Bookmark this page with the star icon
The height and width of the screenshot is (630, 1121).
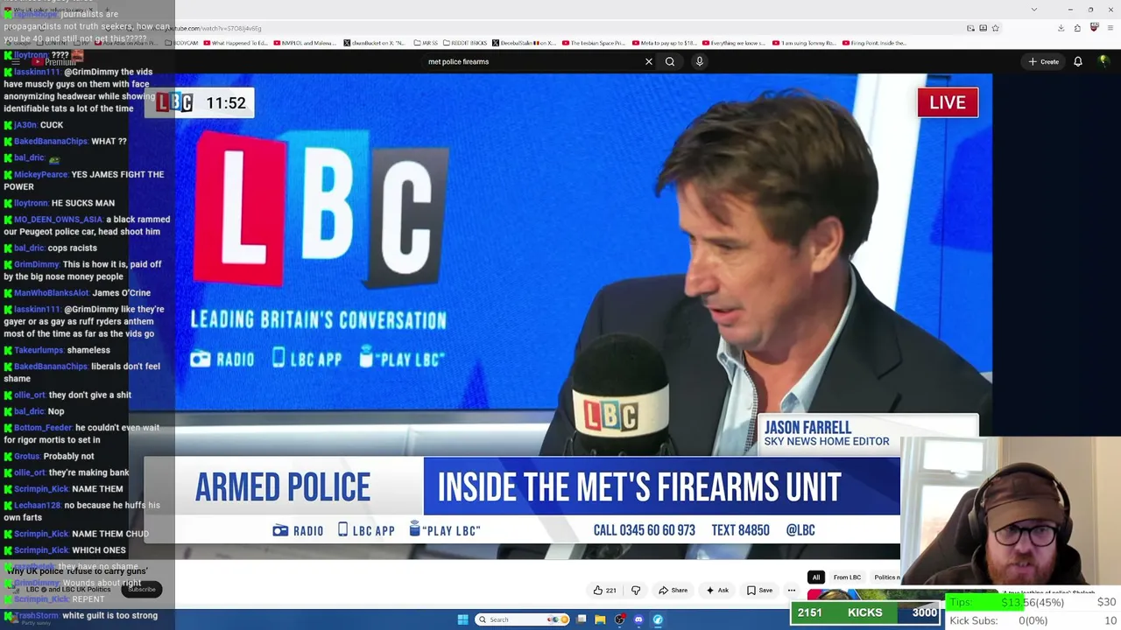point(995,28)
